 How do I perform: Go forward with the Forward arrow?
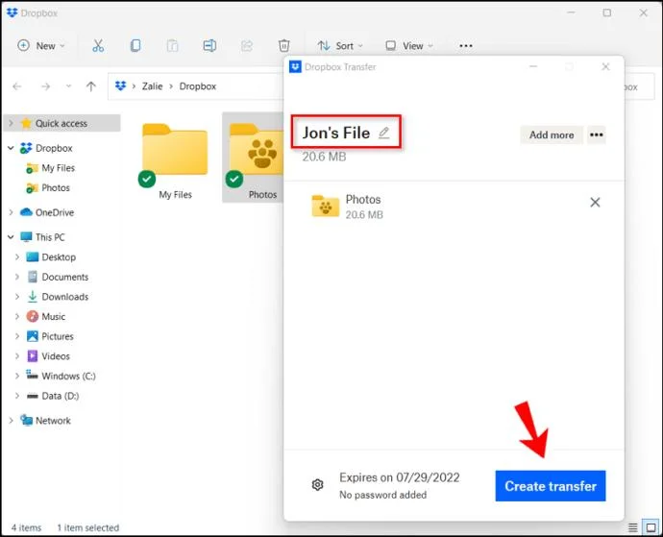(46, 86)
